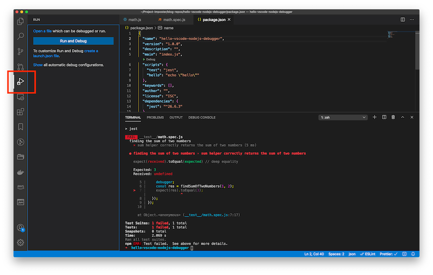Open the Explorer view in the activity bar
The height and width of the screenshot is (275, 433).
(x=21, y=21)
